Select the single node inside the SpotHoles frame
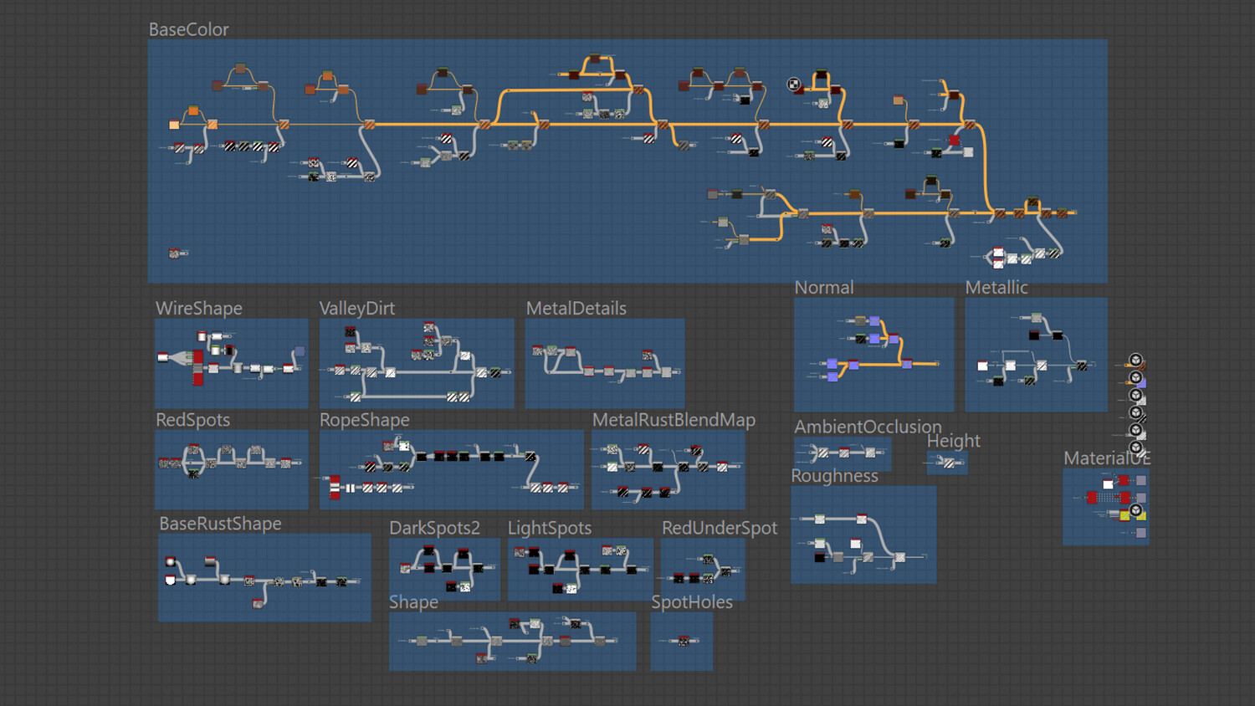This screenshot has width=1255, height=706. point(684,641)
